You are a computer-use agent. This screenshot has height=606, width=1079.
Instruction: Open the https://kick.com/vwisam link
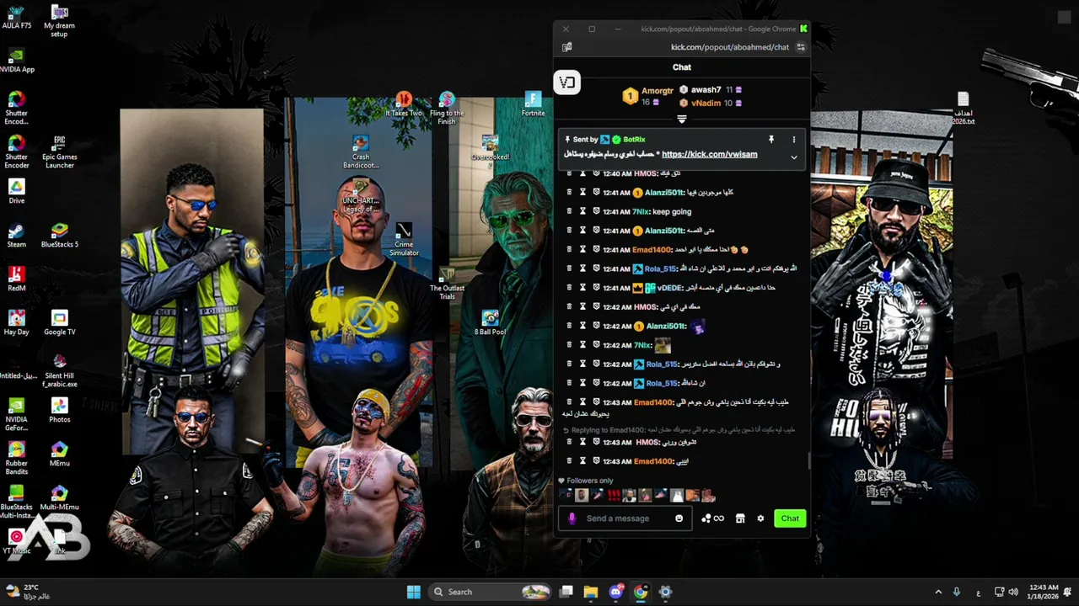(709, 154)
